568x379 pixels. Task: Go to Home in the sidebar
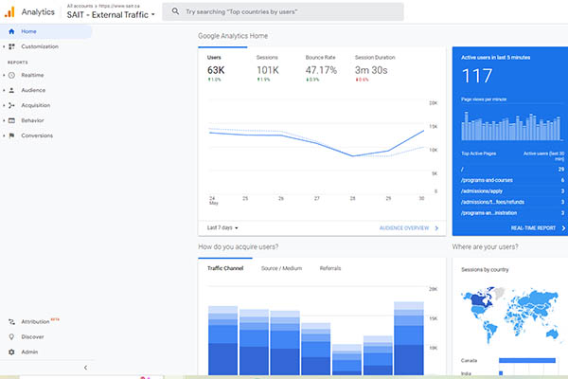[x=46, y=31]
